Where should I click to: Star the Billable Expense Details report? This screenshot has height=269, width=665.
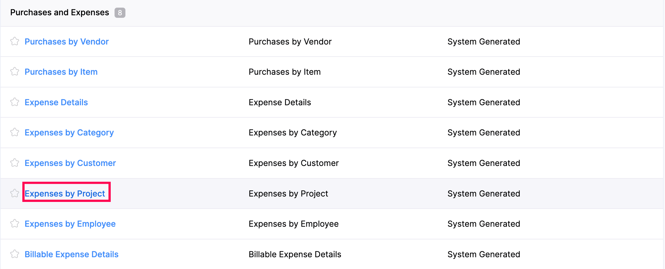(15, 254)
